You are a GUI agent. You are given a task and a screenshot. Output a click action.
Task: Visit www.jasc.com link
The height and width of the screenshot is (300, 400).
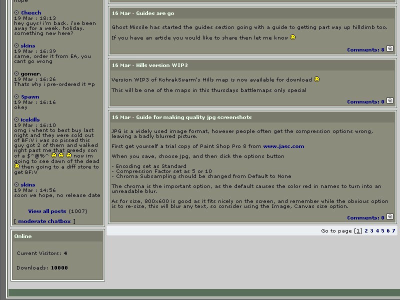[283, 146]
